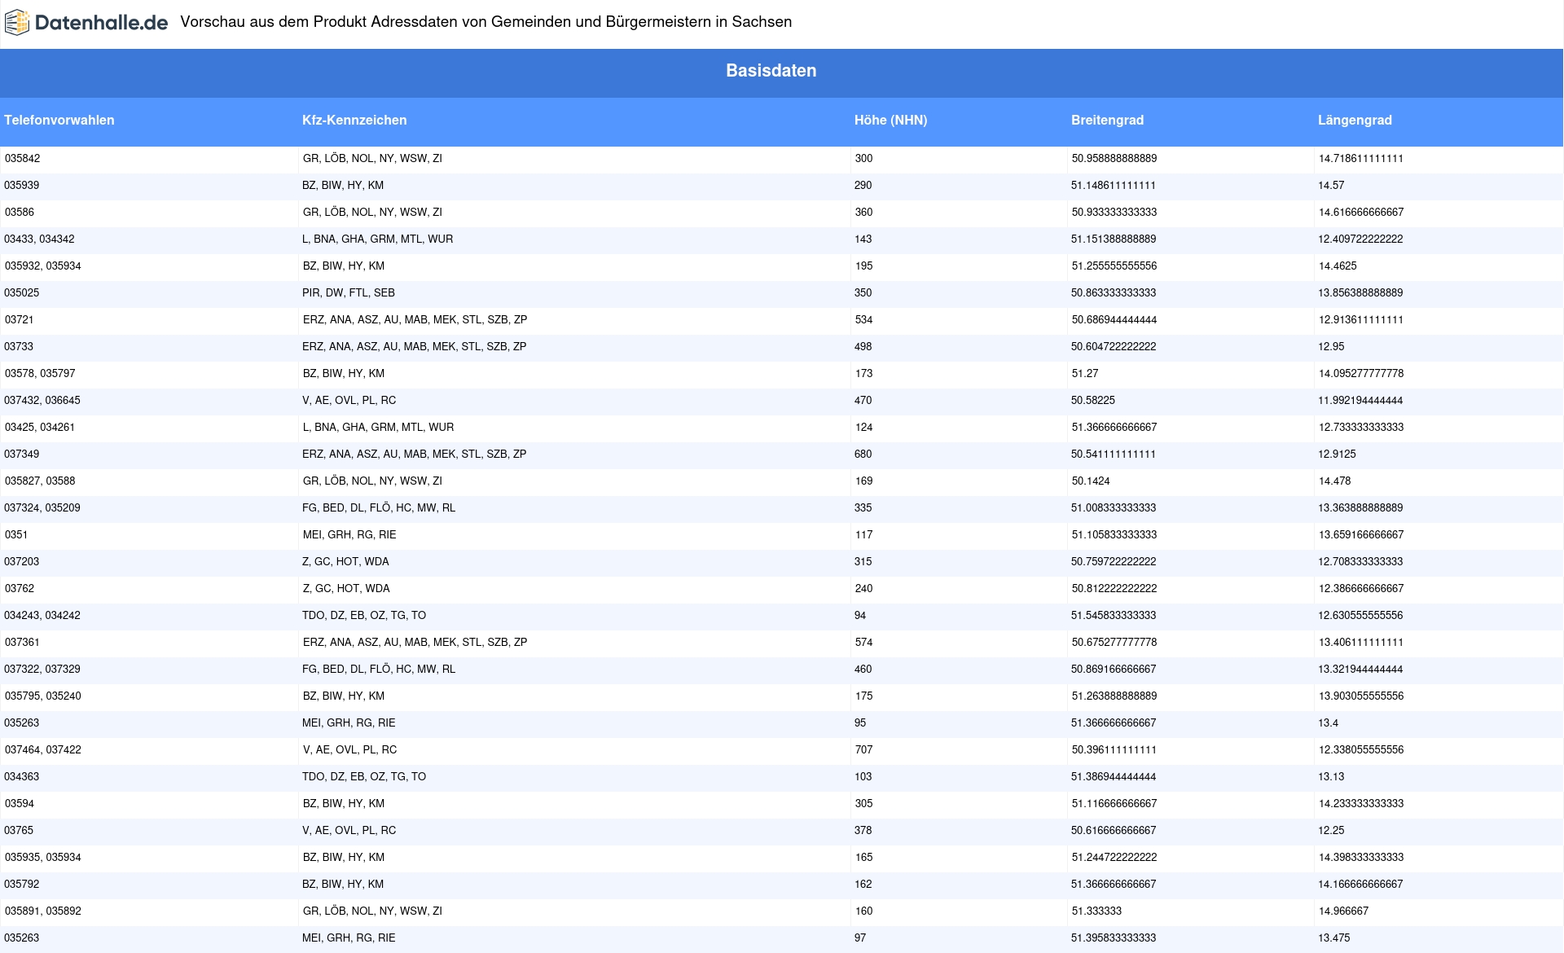Select phone prefix cell 035792

tap(22, 885)
